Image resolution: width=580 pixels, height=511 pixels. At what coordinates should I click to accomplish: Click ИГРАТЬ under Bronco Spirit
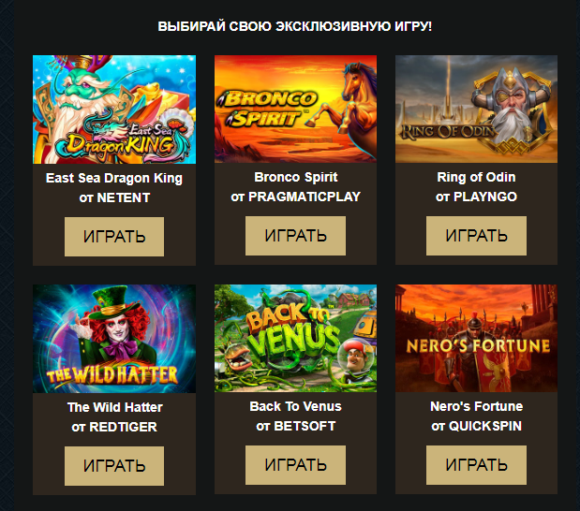(x=295, y=236)
